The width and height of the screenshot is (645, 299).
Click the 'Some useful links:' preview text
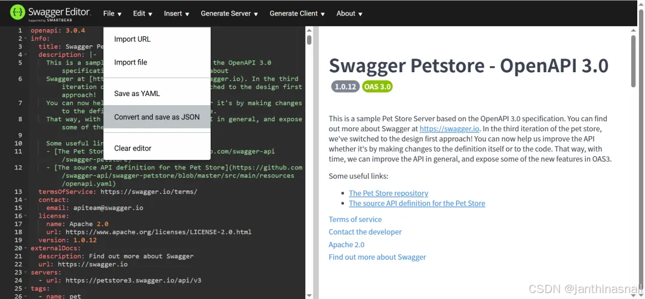point(358,176)
